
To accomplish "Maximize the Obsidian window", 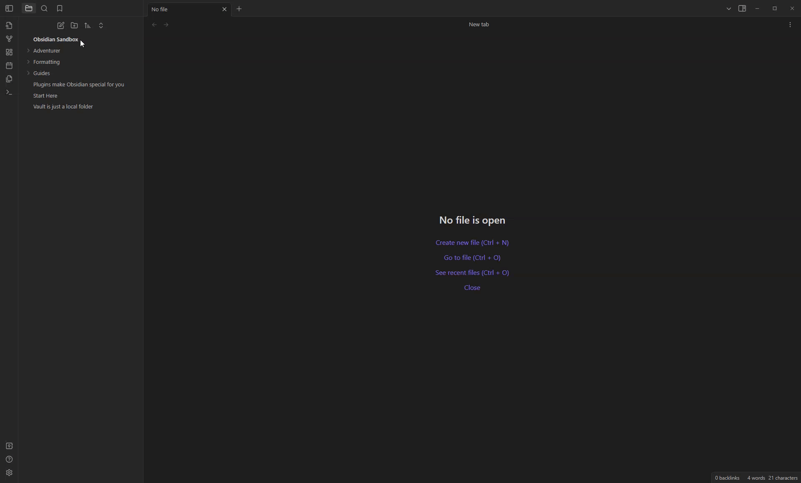I will click(x=775, y=9).
